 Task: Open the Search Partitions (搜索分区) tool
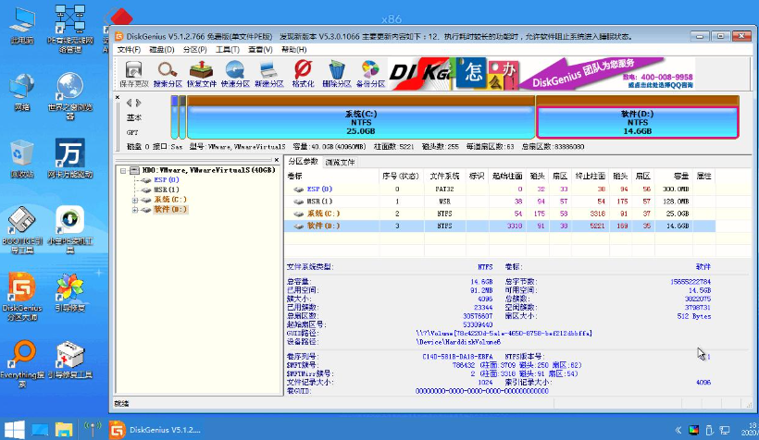point(168,74)
